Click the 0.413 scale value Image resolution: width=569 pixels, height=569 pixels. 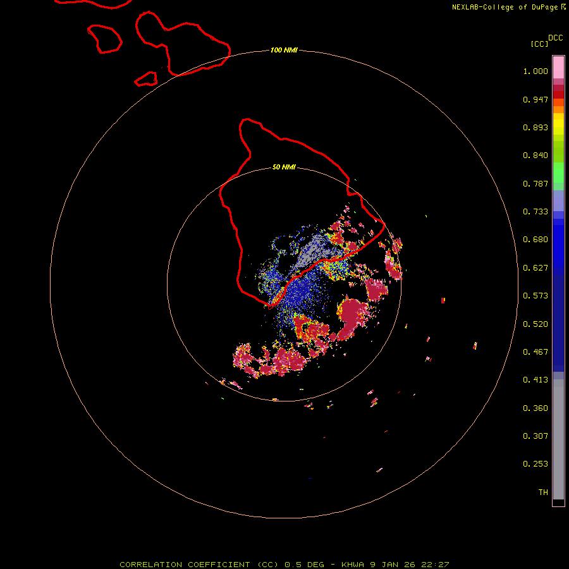535,380
